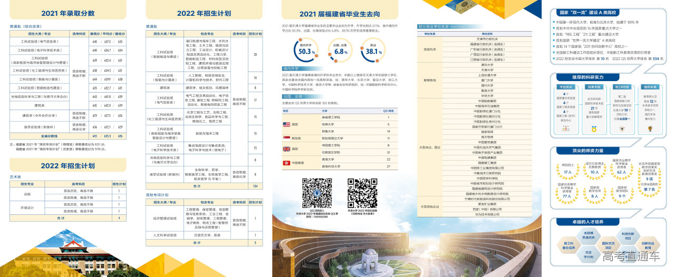Click the United States flag icon
This screenshot has height=277, width=675.
[x=287, y=124]
